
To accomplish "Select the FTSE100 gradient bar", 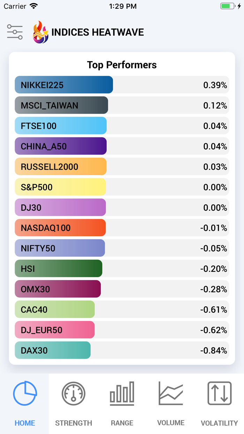I will (60, 126).
